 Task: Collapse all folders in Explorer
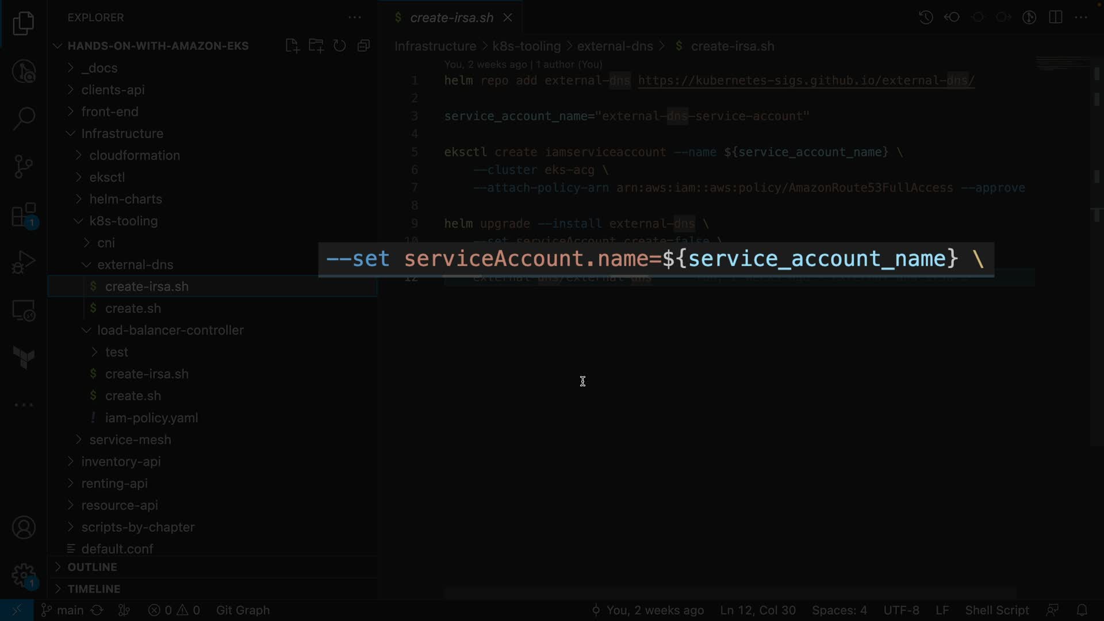[363, 46]
